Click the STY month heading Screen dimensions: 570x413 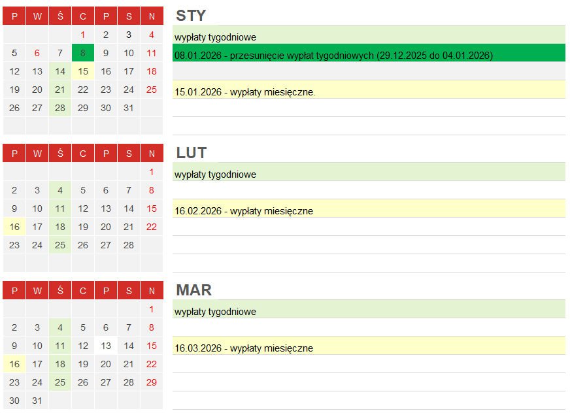pos(191,16)
